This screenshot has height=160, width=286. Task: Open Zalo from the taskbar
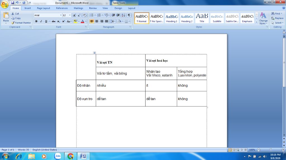(58, 156)
